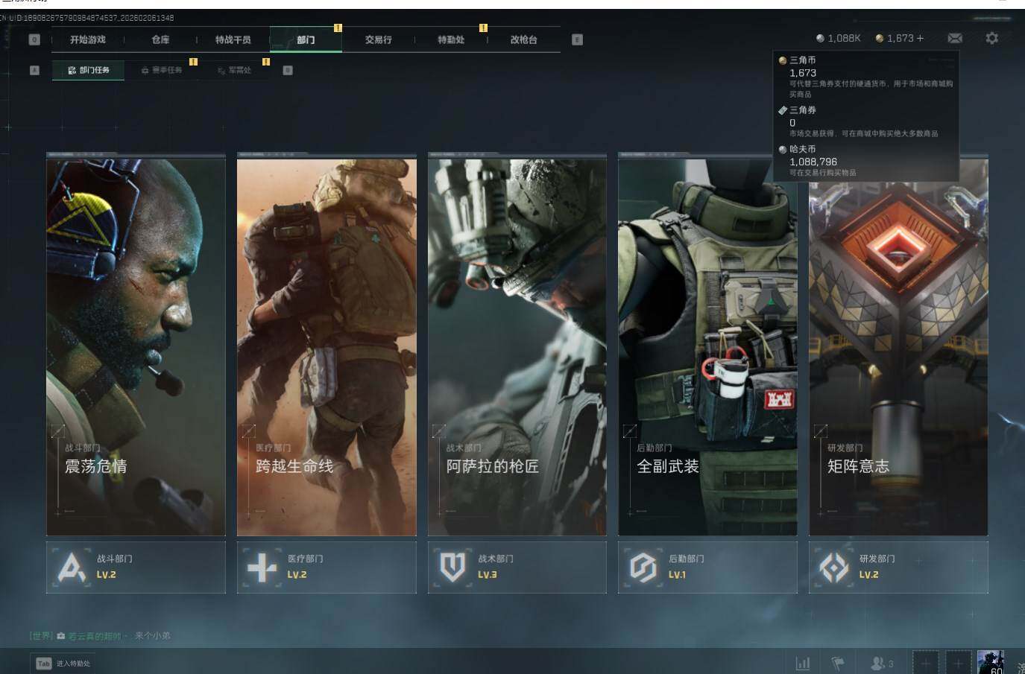
Task: Click the E key icon right of tabs
Action: pos(577,39)
